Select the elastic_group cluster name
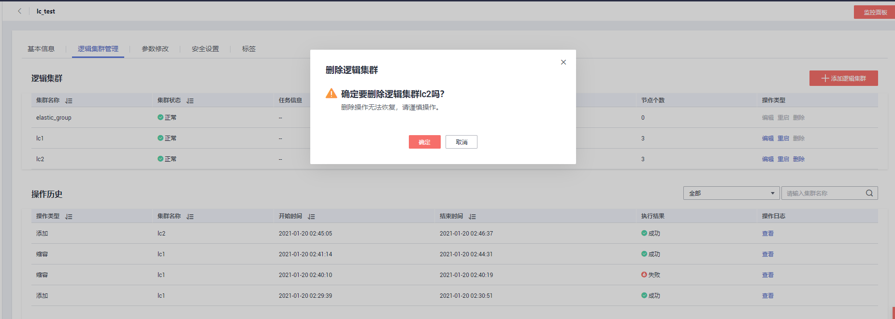Viewport: 895px width, 319px height. 54,118
